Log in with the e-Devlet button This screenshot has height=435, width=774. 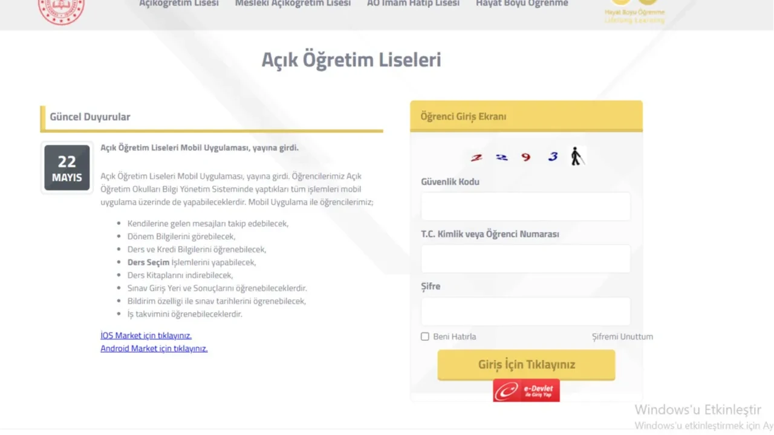(526, 391)
